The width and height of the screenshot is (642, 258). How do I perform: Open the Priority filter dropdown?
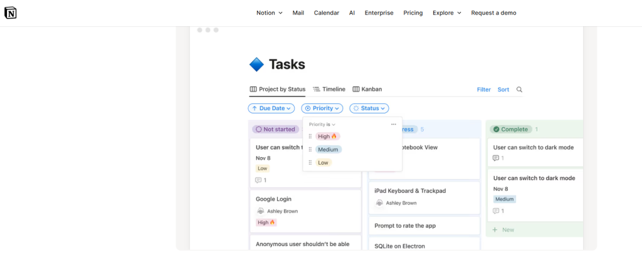pos(322,108)
